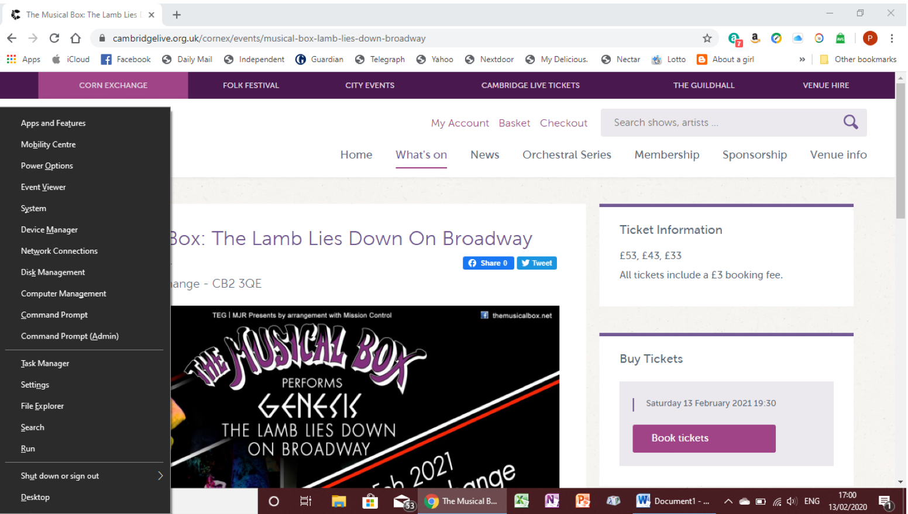Go back using the browser back arrow
908x514 pixels.
click(x=12, y=38)
